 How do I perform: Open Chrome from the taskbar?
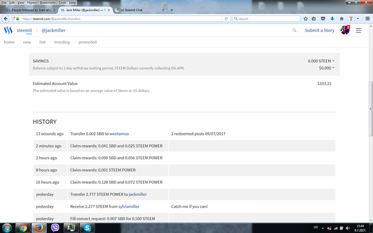(23, 228)
